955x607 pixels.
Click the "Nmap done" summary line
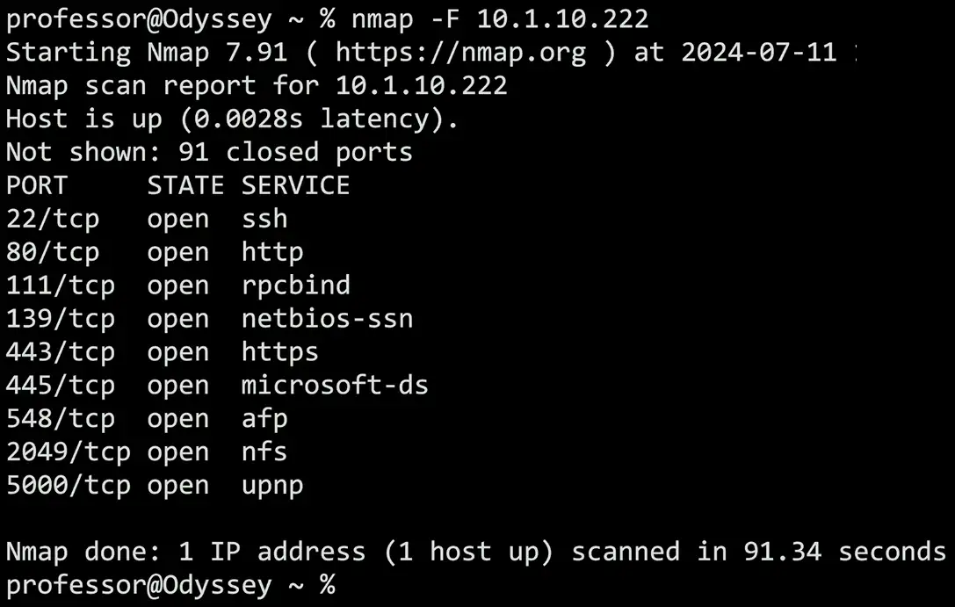click(475, 552)
